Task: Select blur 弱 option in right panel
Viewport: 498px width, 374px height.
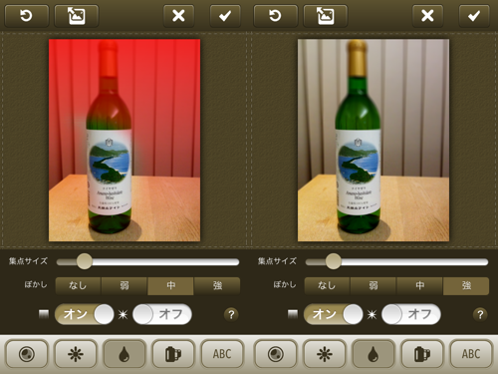Action: click(373, 286)
